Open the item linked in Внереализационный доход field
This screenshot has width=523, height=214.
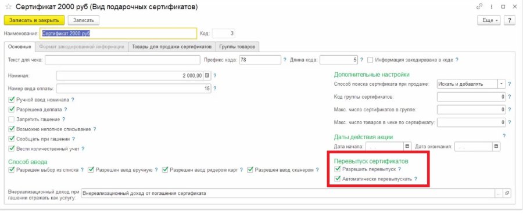(507, 193)
